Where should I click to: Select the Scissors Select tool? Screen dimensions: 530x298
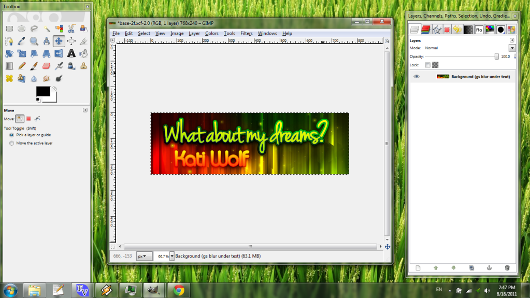71,29
